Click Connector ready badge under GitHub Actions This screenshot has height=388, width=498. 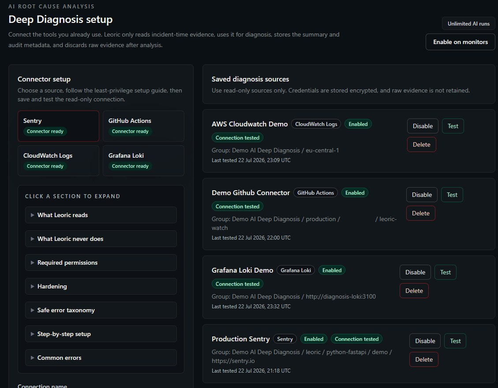(x=130, y=131)
